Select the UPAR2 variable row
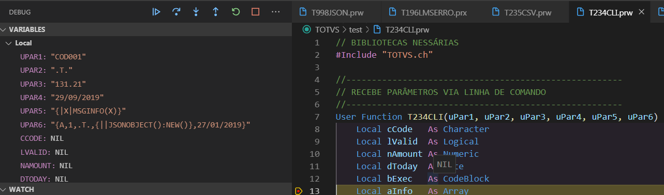Viewport: 664px width, 195px height. tap(146, 70)
